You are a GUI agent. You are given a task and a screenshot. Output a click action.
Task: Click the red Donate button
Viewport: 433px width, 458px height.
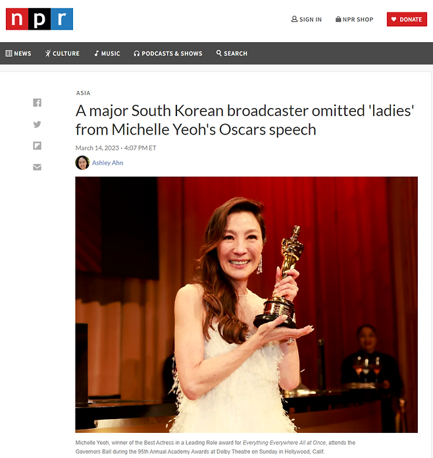(407, 19)
